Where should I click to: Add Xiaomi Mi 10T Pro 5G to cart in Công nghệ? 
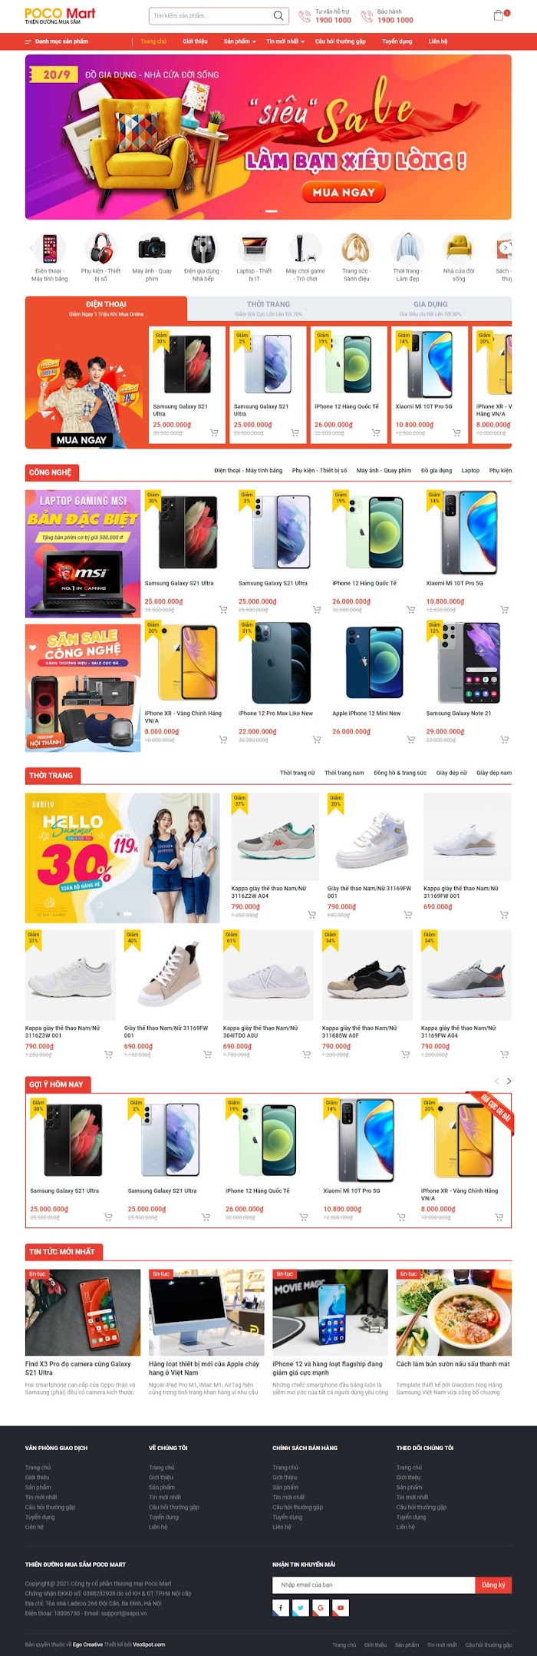504,609
